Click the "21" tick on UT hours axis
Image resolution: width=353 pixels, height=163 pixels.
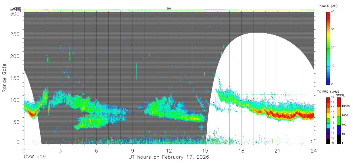tap(277, 150)
